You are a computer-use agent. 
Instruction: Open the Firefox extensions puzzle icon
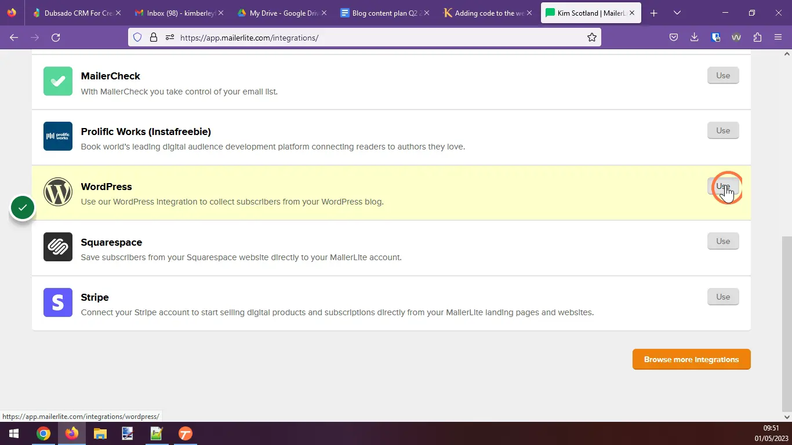coord(757,38)
